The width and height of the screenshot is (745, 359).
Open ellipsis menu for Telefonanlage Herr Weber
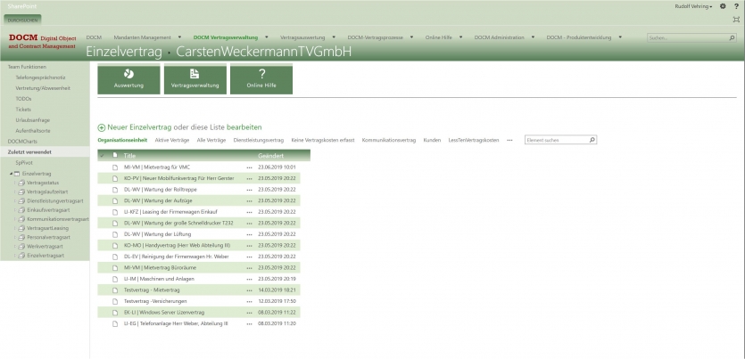coord(250,323)
